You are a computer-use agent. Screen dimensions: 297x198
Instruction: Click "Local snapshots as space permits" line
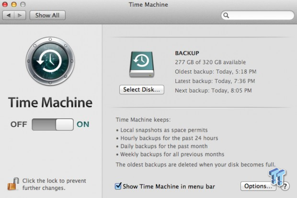(x=164, y=130)
